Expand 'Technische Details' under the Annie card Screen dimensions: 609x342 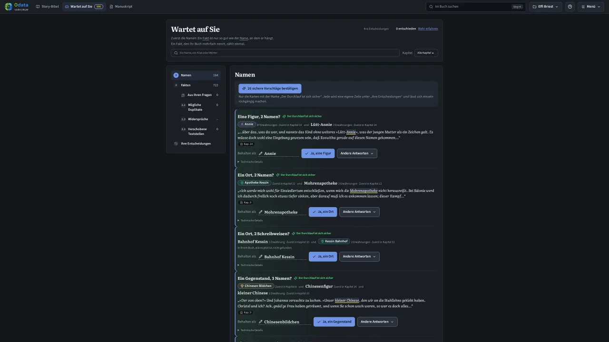(x=250, y=162)
